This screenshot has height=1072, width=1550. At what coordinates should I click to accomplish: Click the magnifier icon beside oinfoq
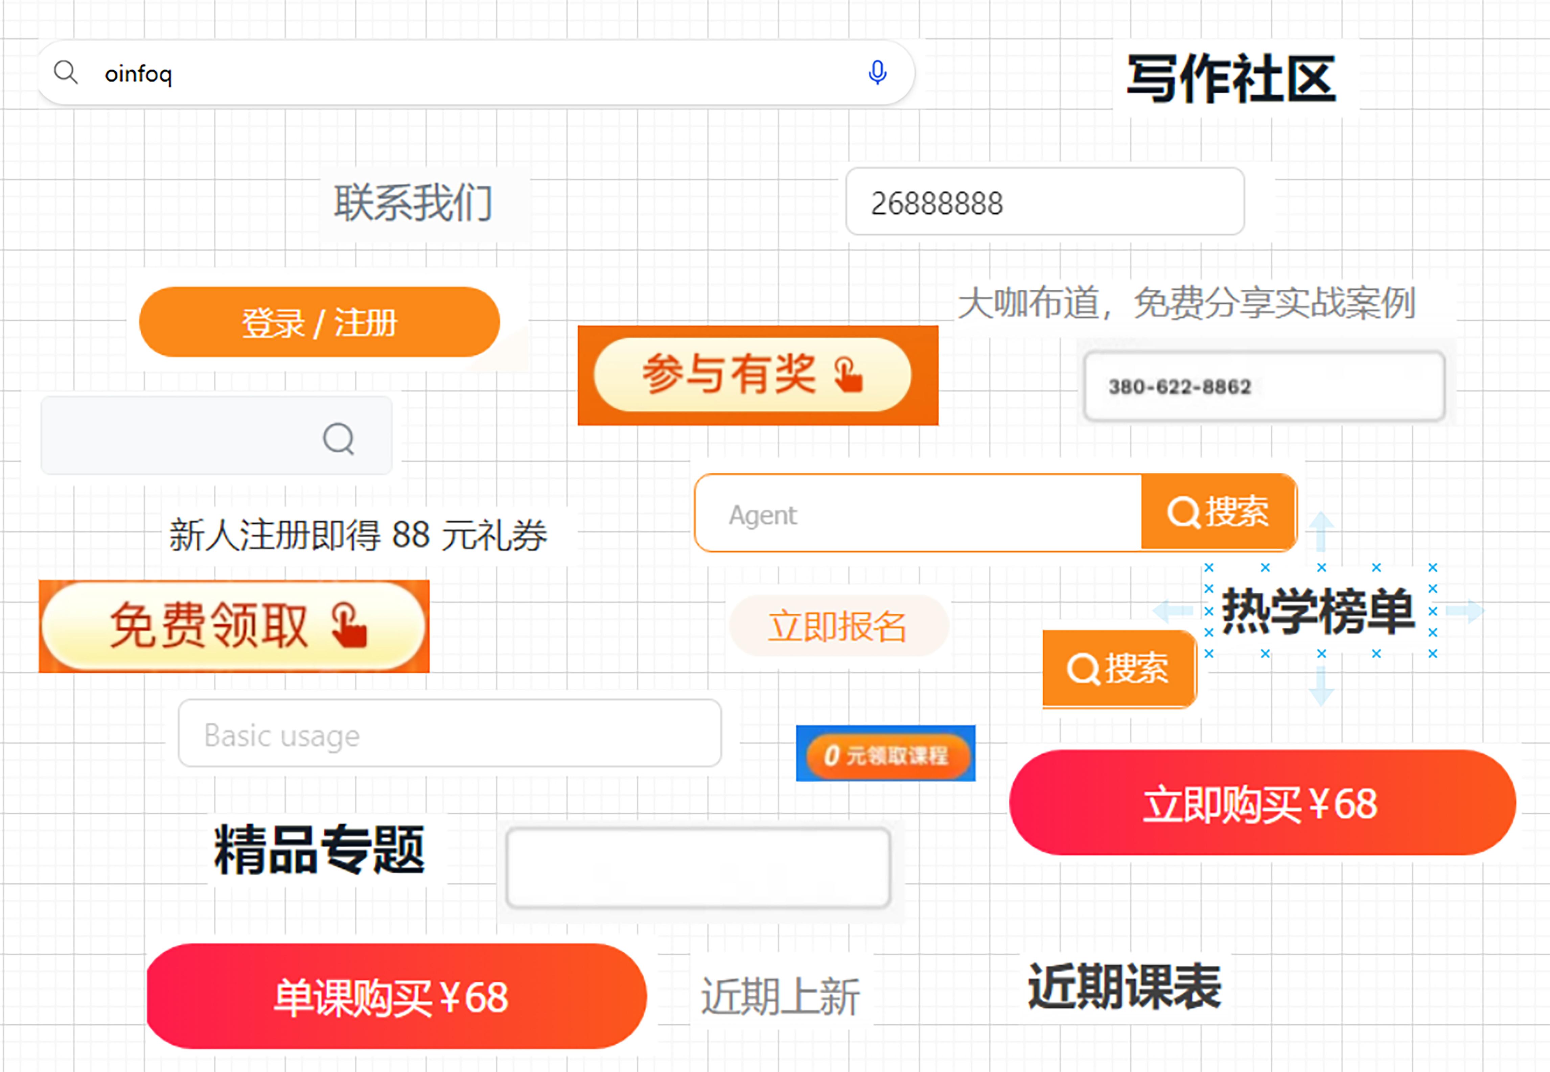pos(66,72)
